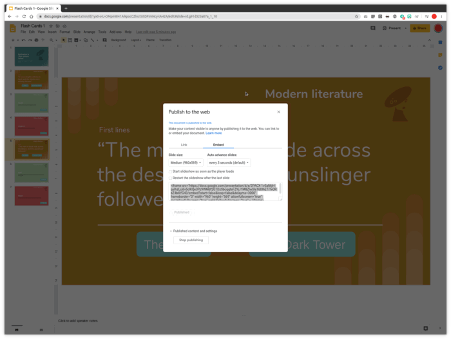Open the Auto-advance slides dropdown

(229, 162)
